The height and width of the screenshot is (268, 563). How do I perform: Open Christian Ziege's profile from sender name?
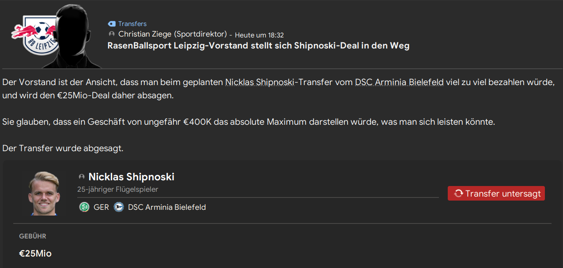[172, 34]
